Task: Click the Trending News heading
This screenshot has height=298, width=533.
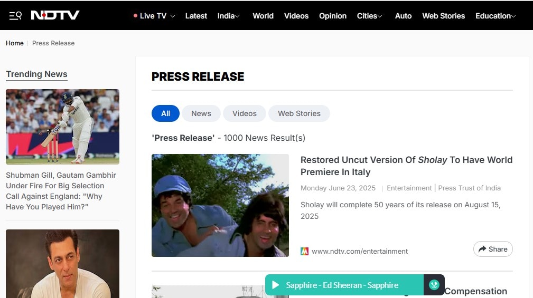Action: [x=36, y=74]
